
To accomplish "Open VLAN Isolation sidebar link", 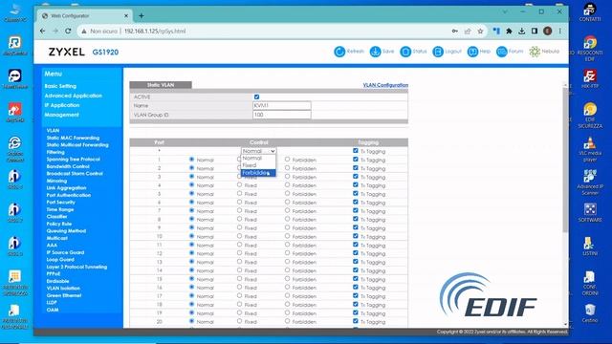I will tap(63, 289).
